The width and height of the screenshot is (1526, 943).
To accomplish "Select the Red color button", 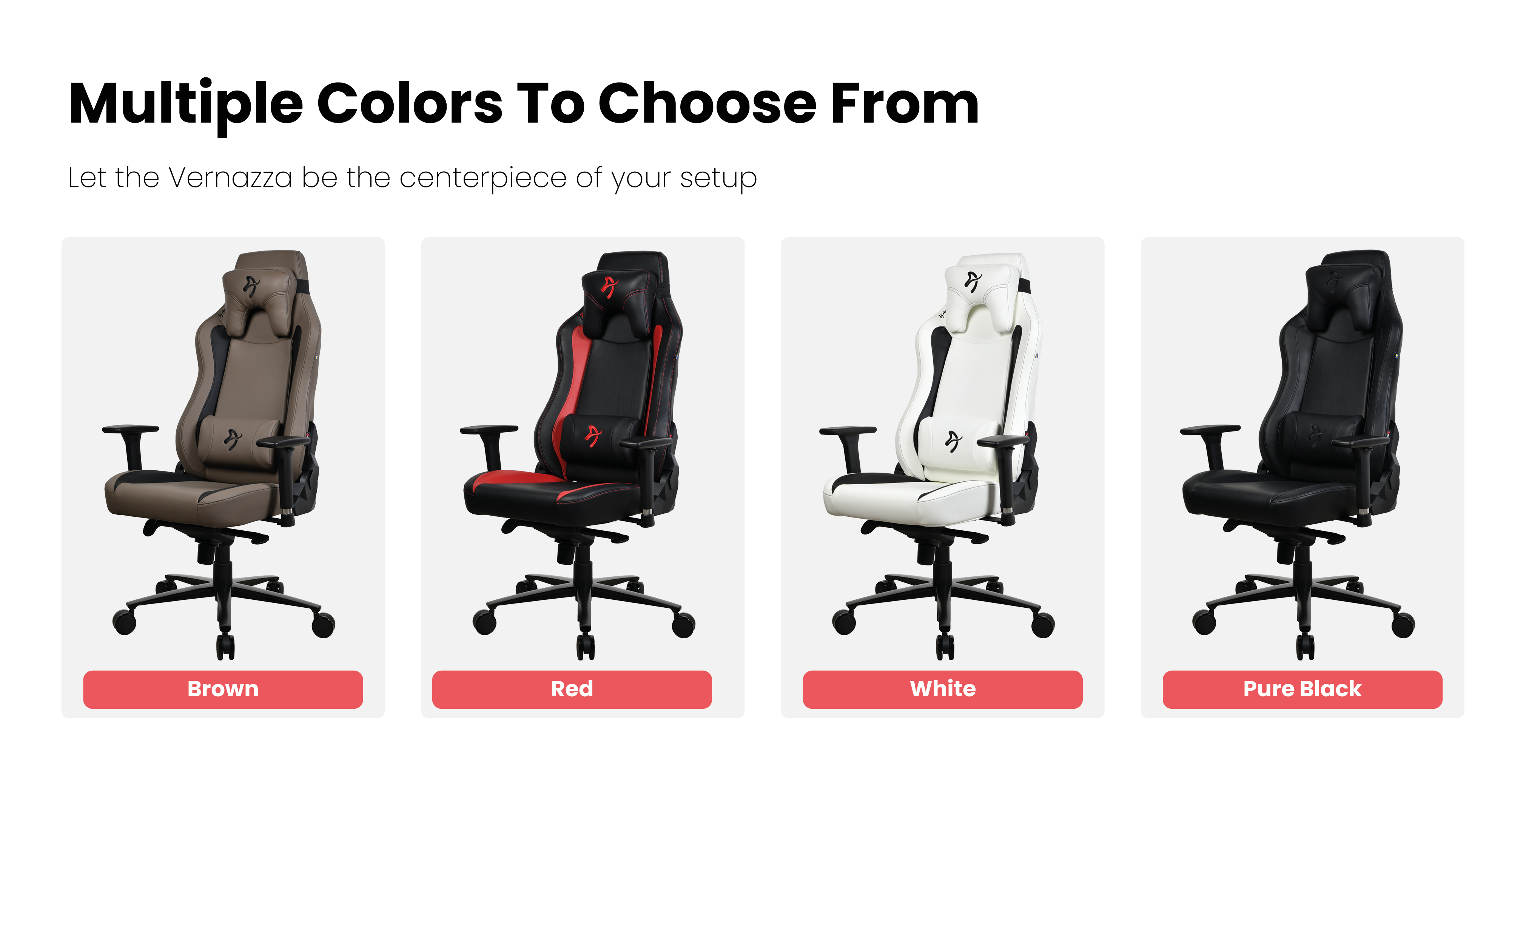I will pos(572,689).
